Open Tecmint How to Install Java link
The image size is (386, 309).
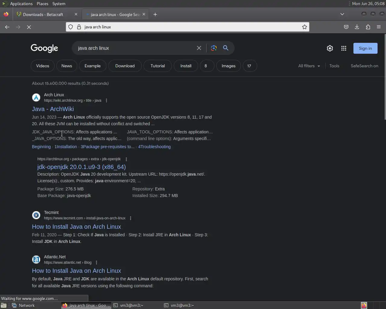click(x=76, y=227)
